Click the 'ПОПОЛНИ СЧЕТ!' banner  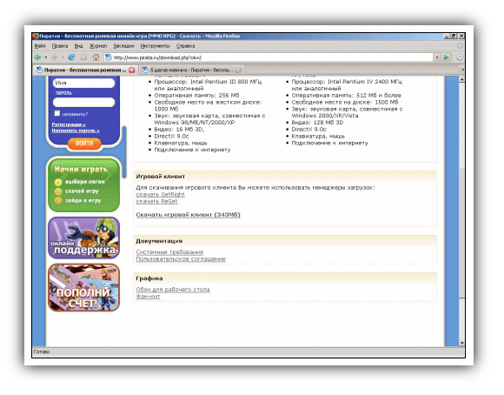83,288
